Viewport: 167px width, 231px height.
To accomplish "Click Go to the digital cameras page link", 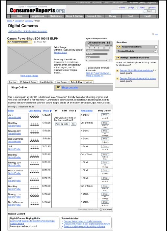I will (28, 31).
